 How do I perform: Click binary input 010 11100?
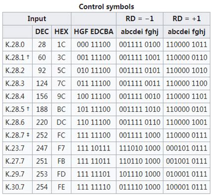[94, 70]
